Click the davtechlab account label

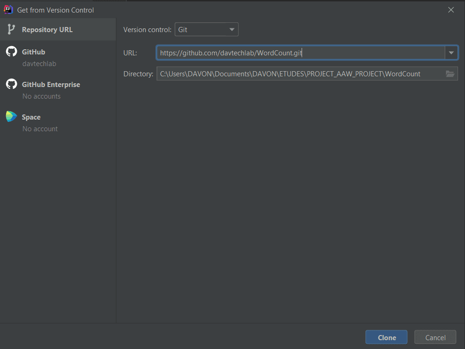pyautogui.click(x=37, y=64)
